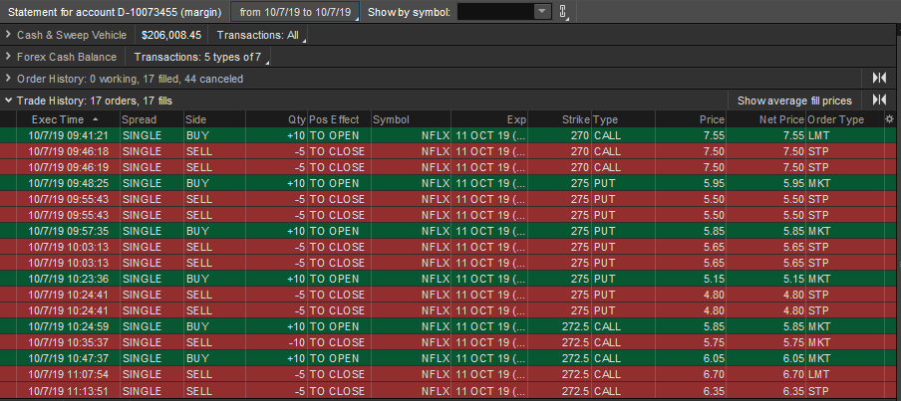901x401 pixels.
Task: Click the 5.15 price in the 10:23:36 row
Action: tap(690, 279)
